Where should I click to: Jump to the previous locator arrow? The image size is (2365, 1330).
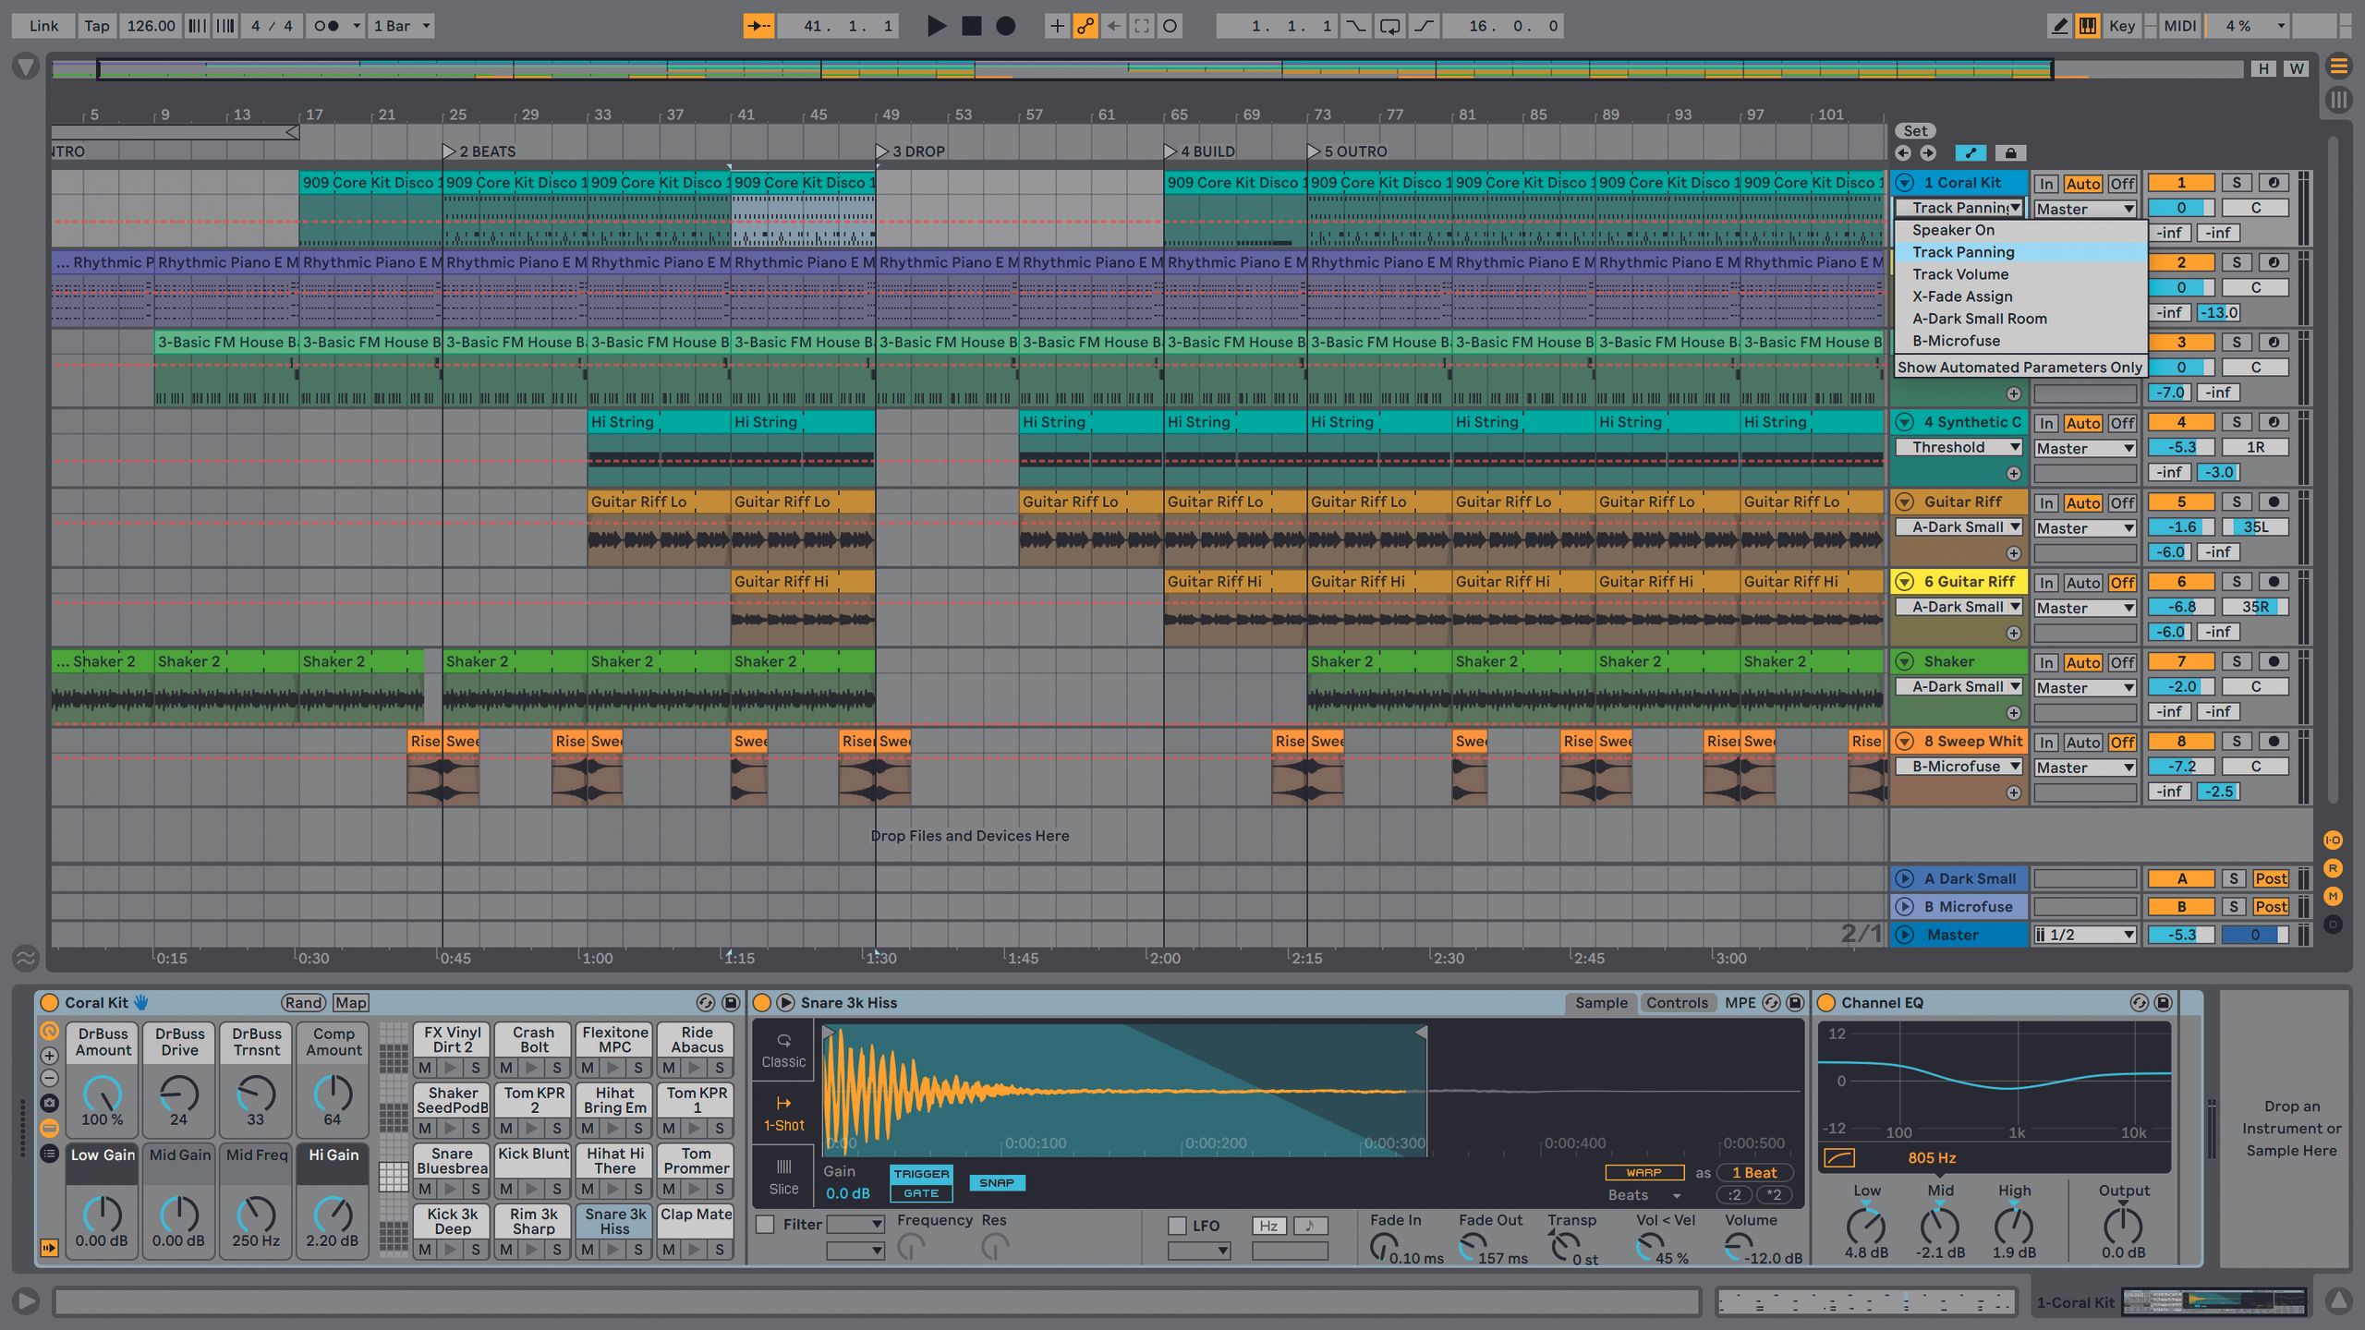(1903, 153)
